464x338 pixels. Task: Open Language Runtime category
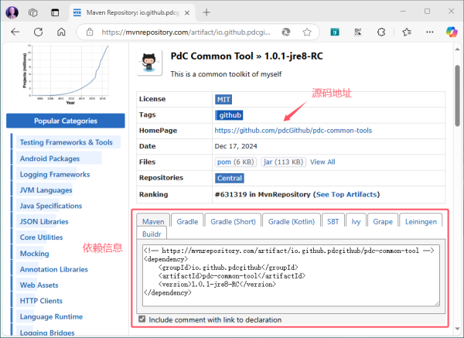click(51, 316)
